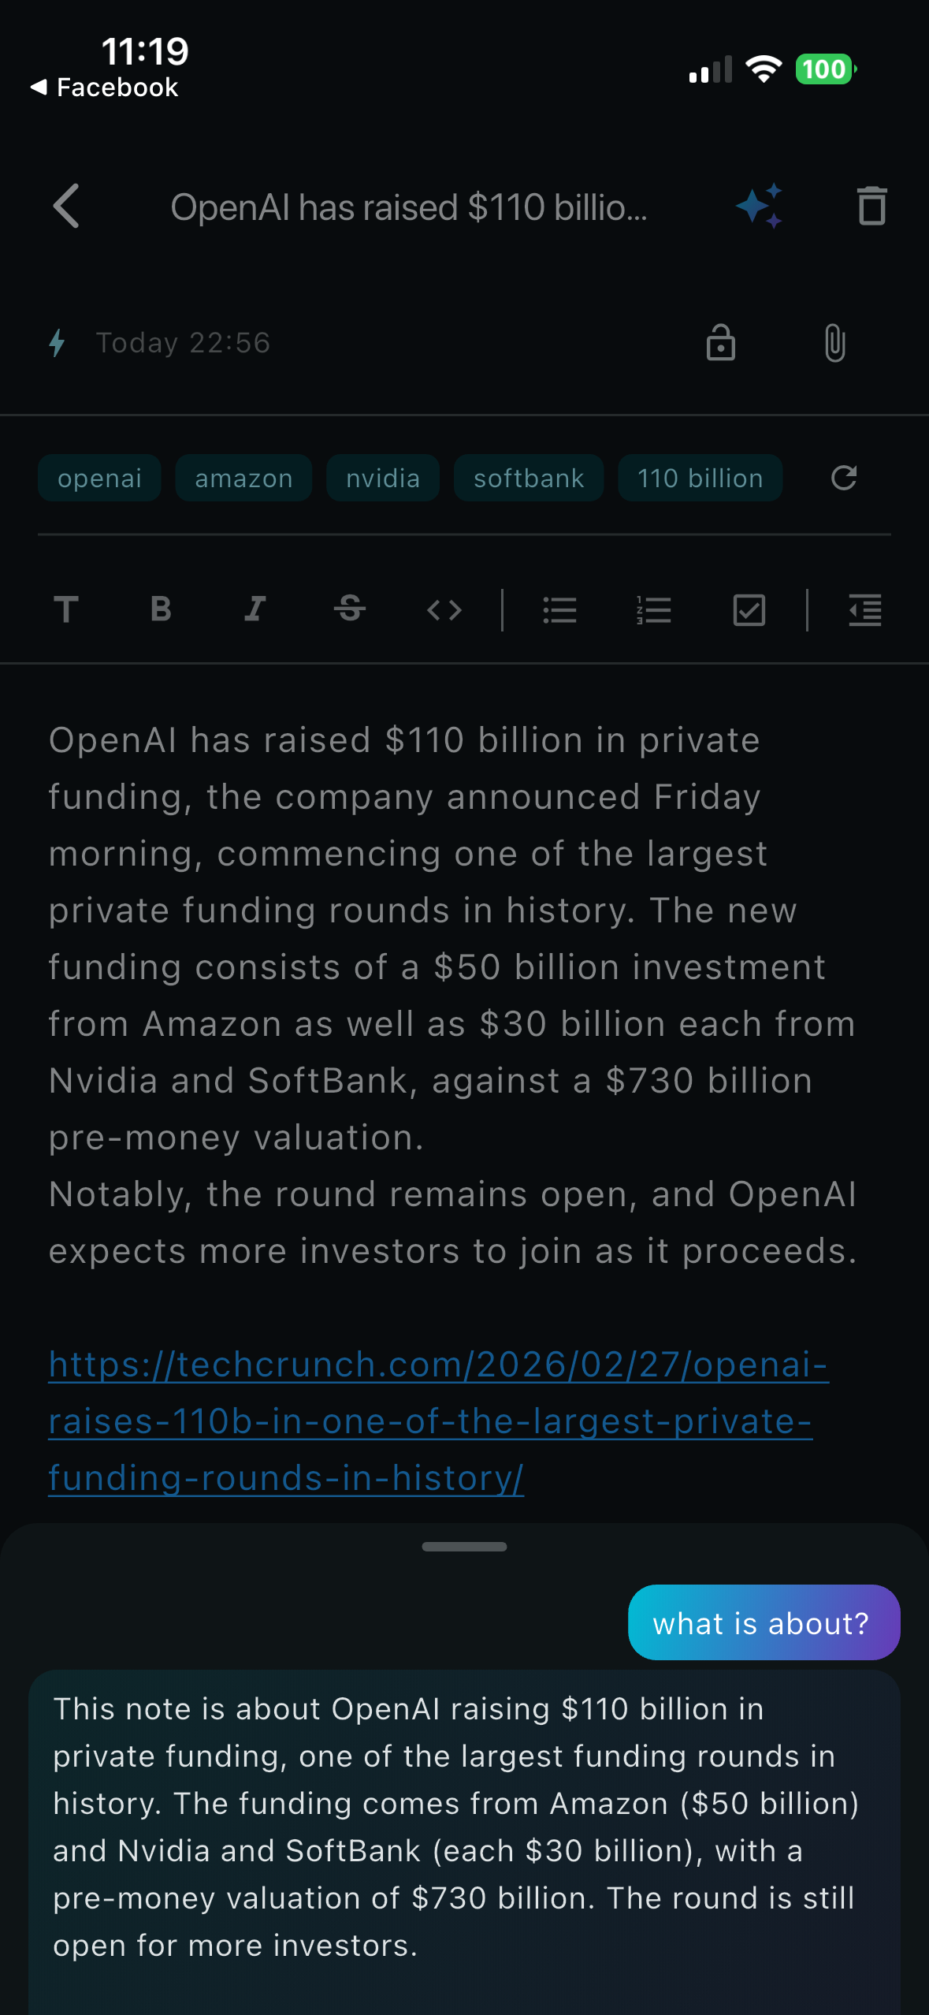
Task: Regenerate tags with the refresh icon
Action: click(x=844, y=478)
